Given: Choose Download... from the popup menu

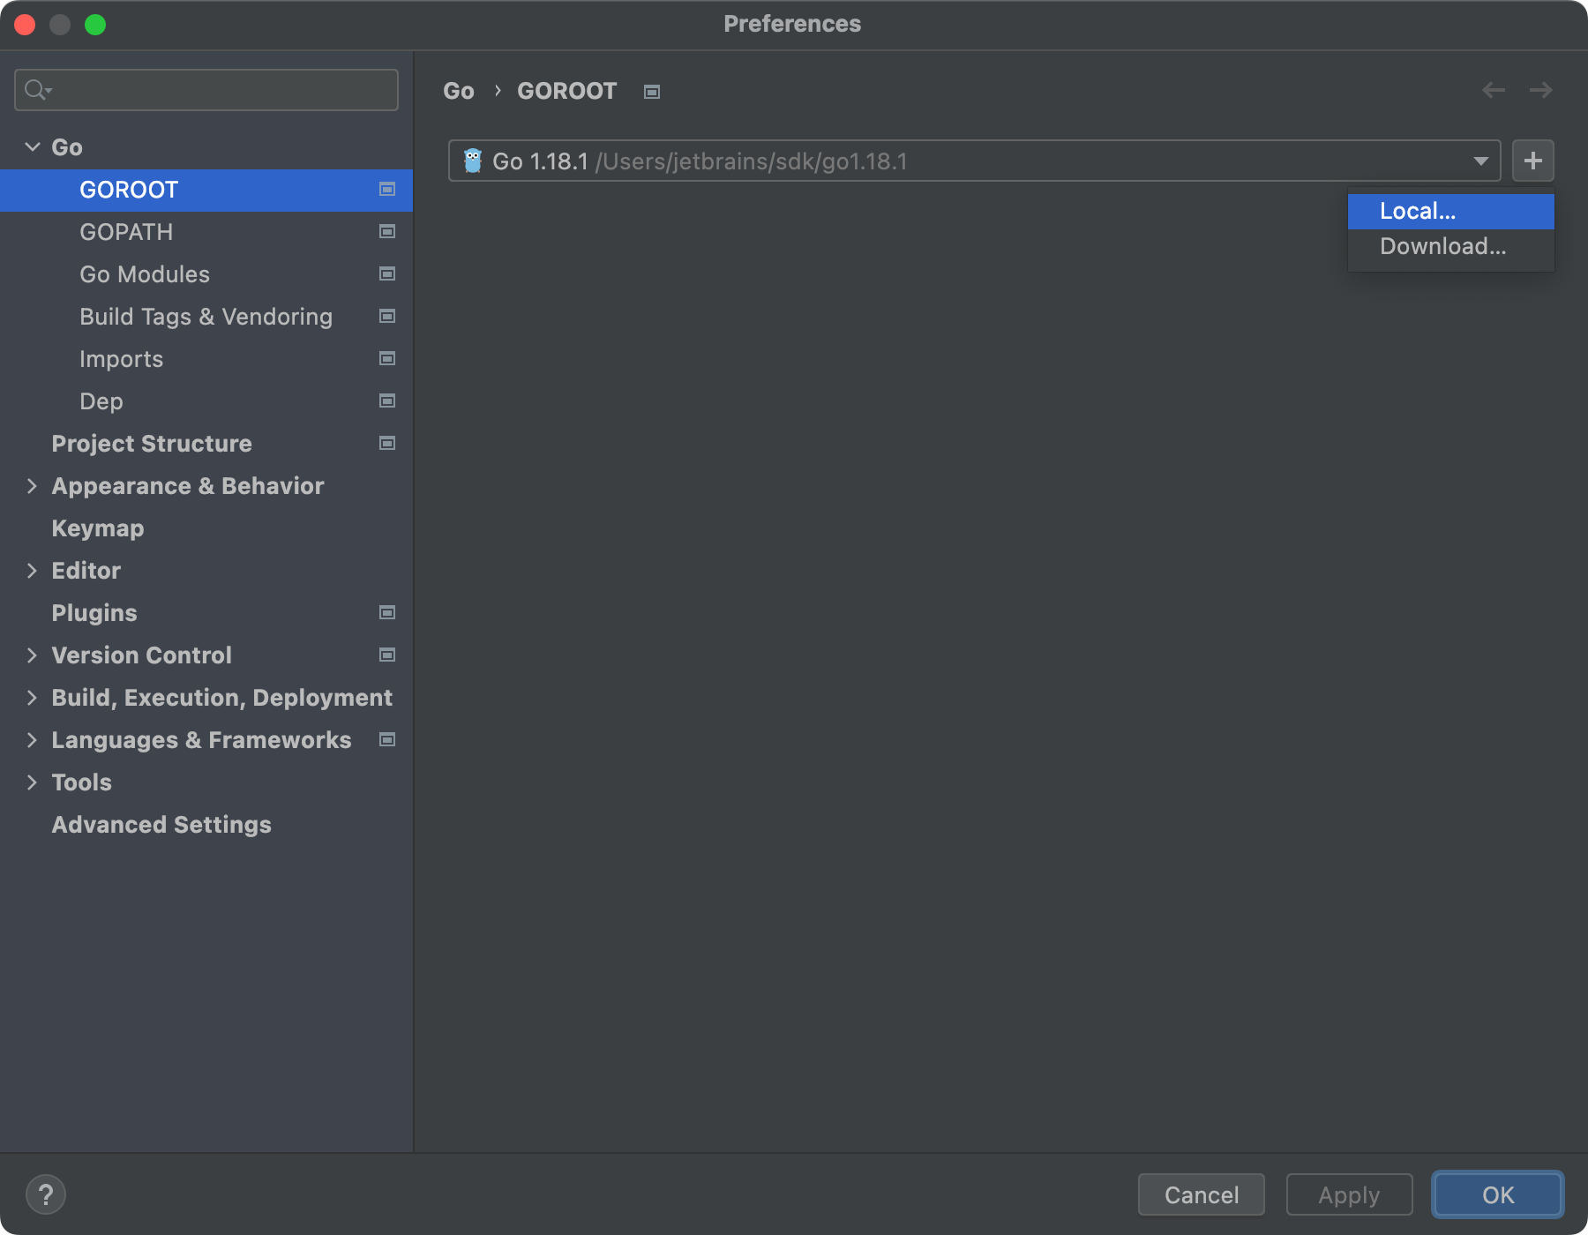Looking at the screenshot, I should point(1442,247).
